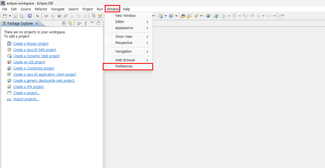Open the Help menu
Viewport: 325px width, 168px height.
coord(126,9)
